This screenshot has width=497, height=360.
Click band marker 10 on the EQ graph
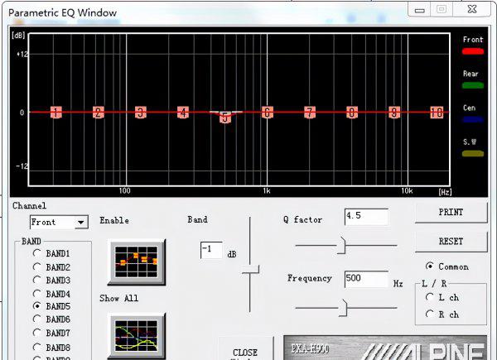point(437,113)
